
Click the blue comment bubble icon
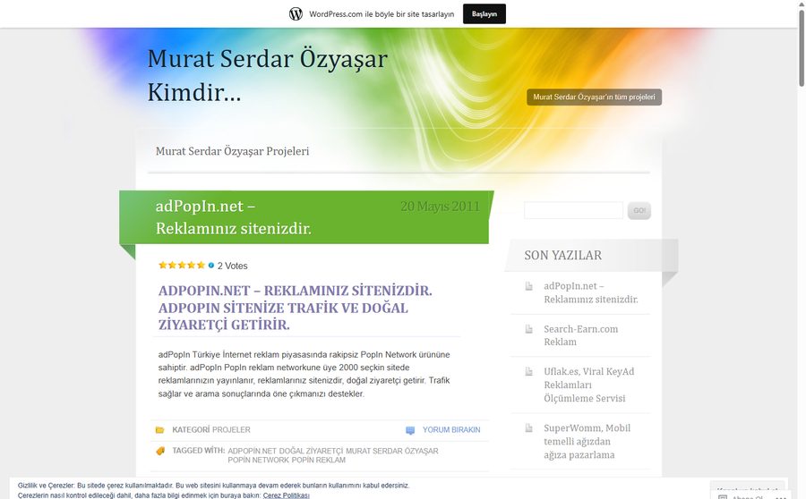coord(410,430)
